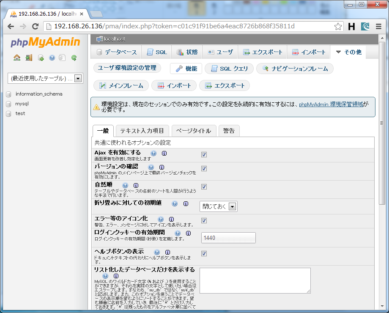The height and width of the screenshot is (313, 389).
Task: Uncheck the Ajax を有効にする checkbox
Action: point(204,154)
